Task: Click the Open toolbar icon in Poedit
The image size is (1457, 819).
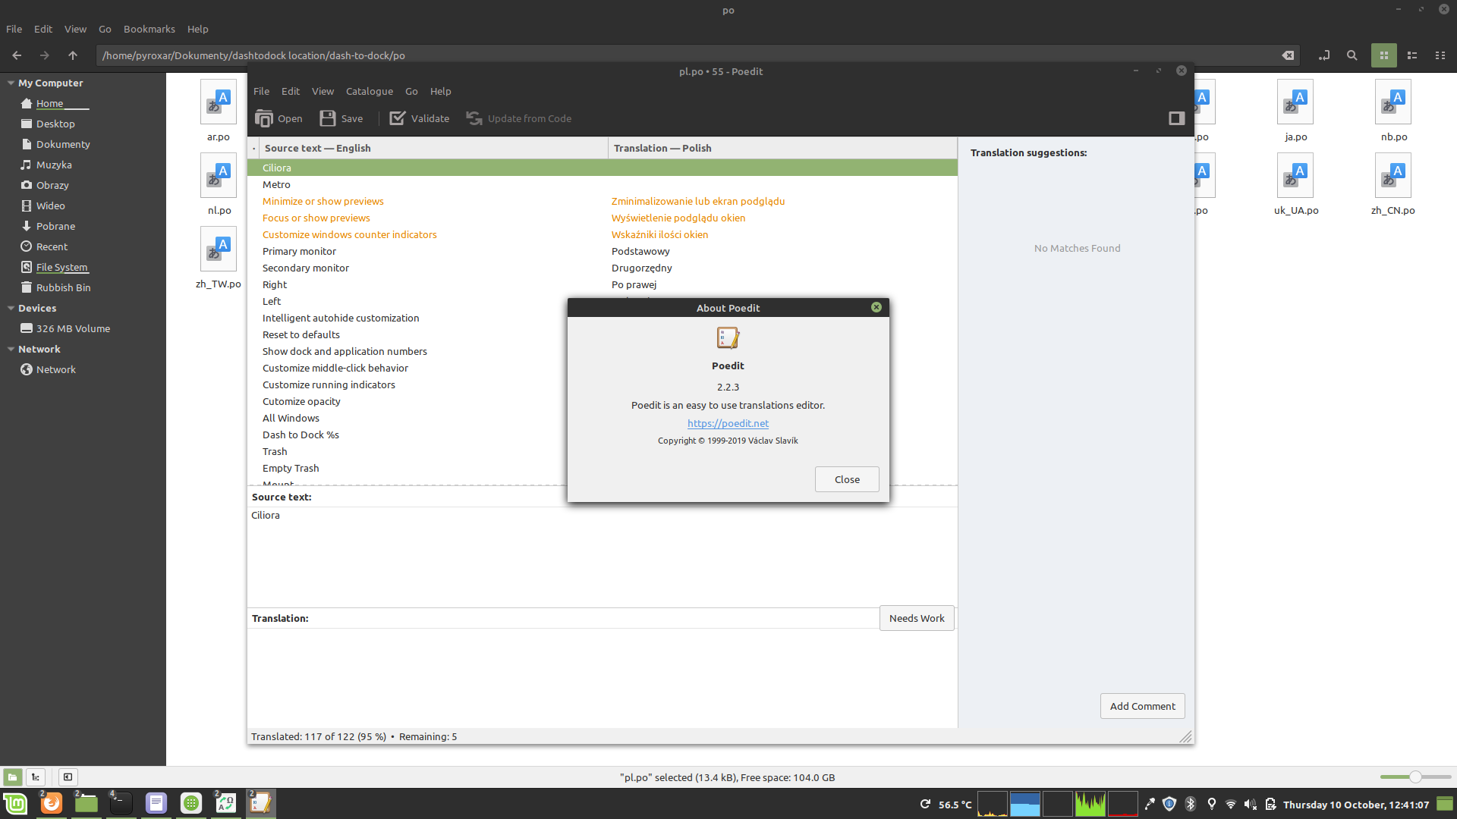Action: [x=264, y=118]
